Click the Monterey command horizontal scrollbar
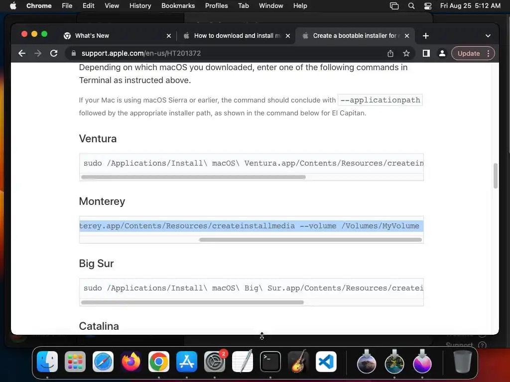The width and height of the screenshot is (510, 382). coord(310,240)
